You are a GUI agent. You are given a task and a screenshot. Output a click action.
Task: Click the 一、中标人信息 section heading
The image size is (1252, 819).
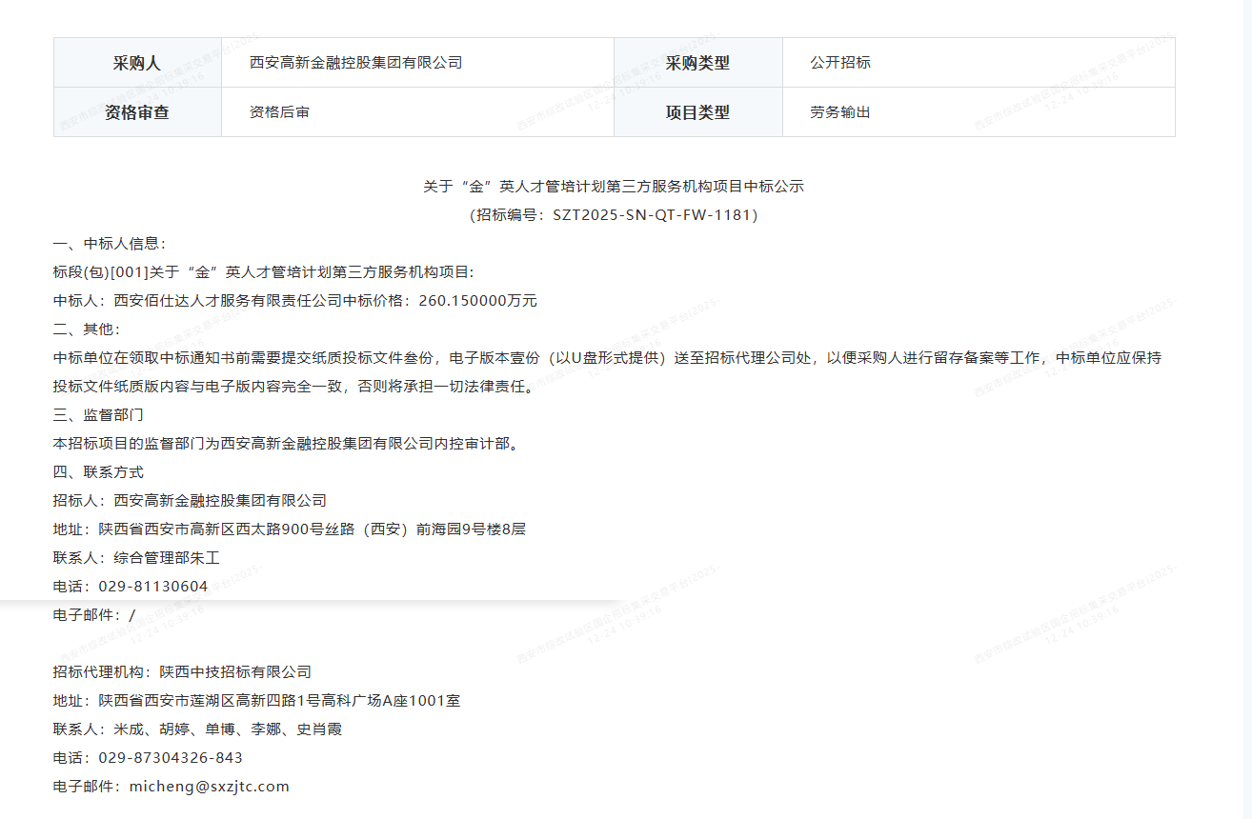[110, 244]
